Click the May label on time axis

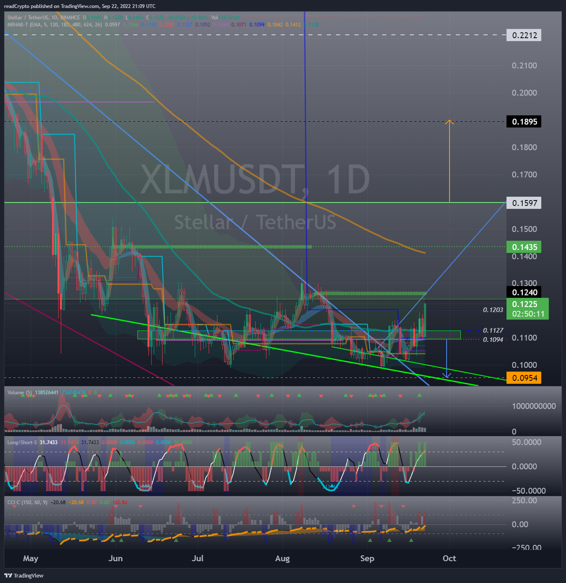31,559
